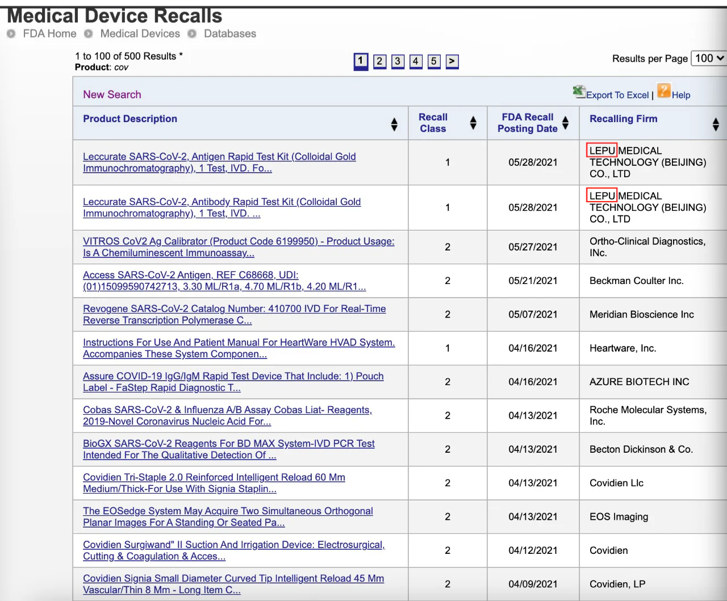Click the 05/07/2021 posting date cell

[533, 314]
